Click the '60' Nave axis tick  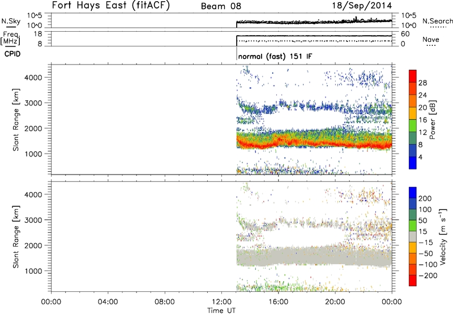[x=405, y=34]
